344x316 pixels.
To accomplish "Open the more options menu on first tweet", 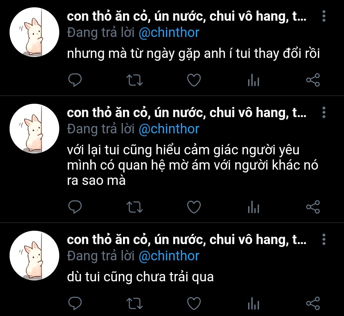I will 324,16.
